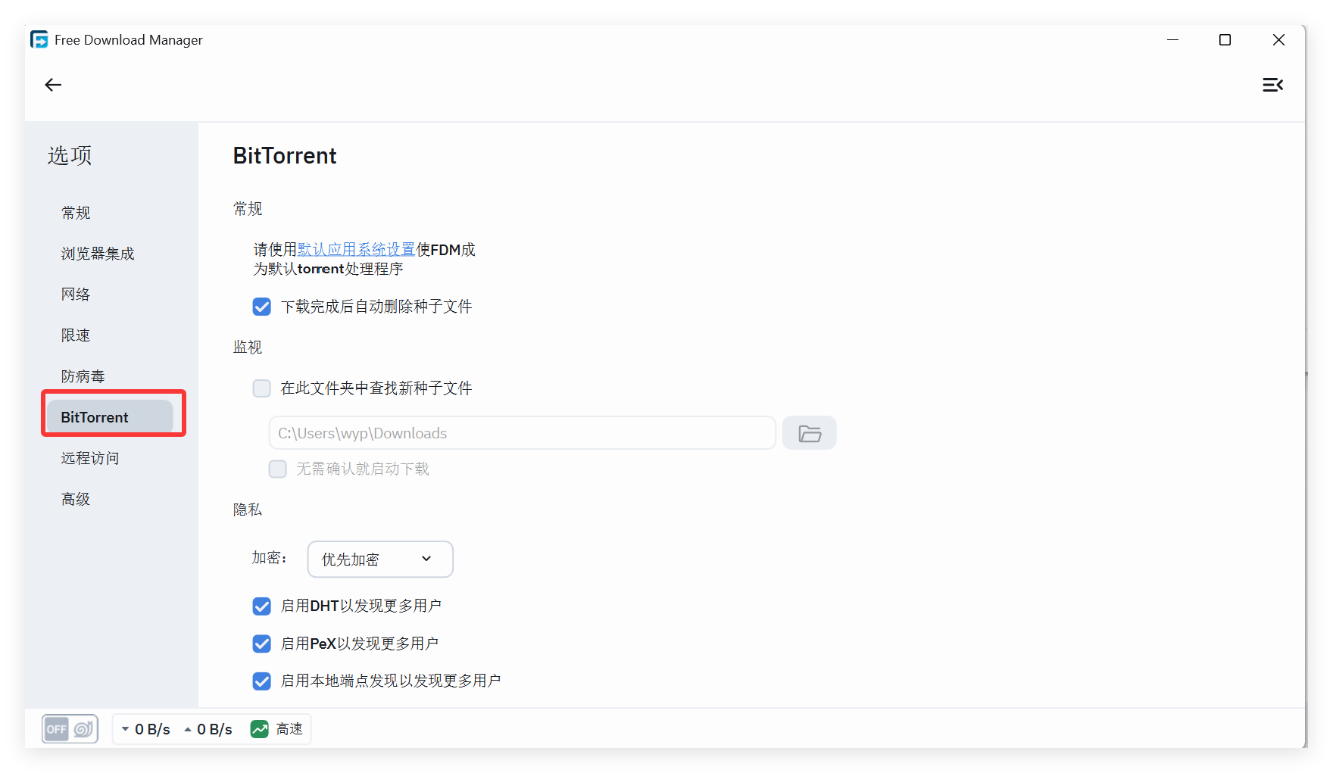Screen dimensions: 1333x773
Task: Toggle the 无需确认就启动下载 checkbox
Action: (278, 469)
